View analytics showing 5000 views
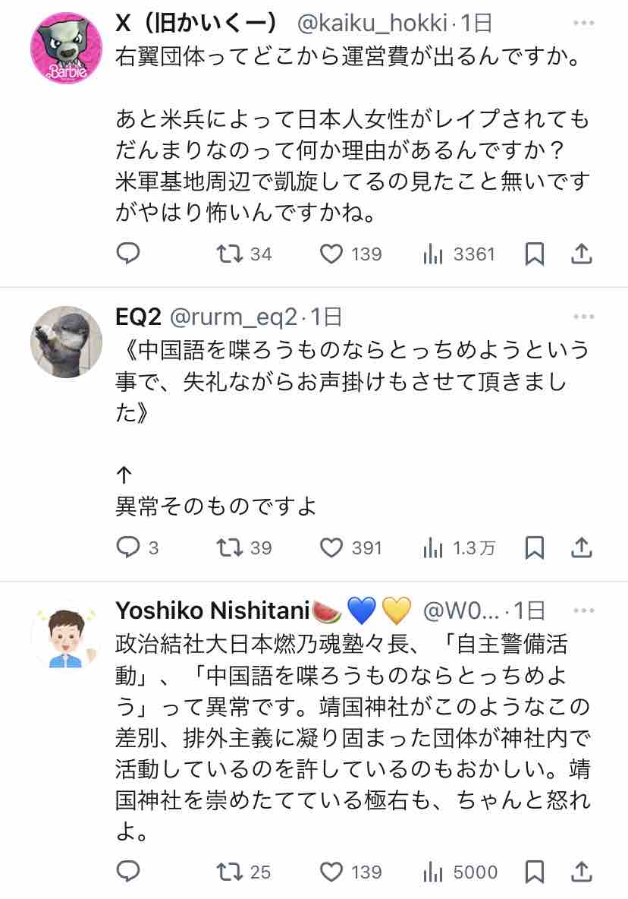 click(x=433, y=872)
